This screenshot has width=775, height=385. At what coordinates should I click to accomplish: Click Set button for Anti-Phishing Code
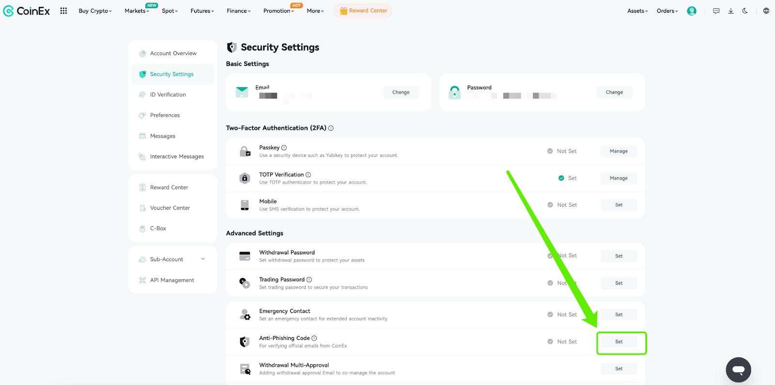[619, 342]
